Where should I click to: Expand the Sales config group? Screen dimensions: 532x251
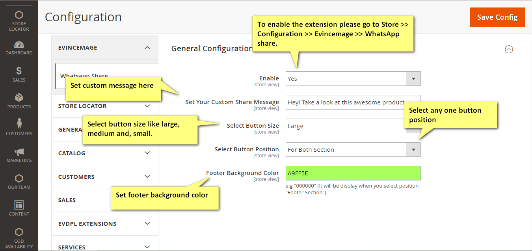(x=104, y=200)
